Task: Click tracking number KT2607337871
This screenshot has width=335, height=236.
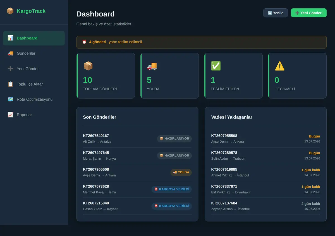Action: point(224,186)
